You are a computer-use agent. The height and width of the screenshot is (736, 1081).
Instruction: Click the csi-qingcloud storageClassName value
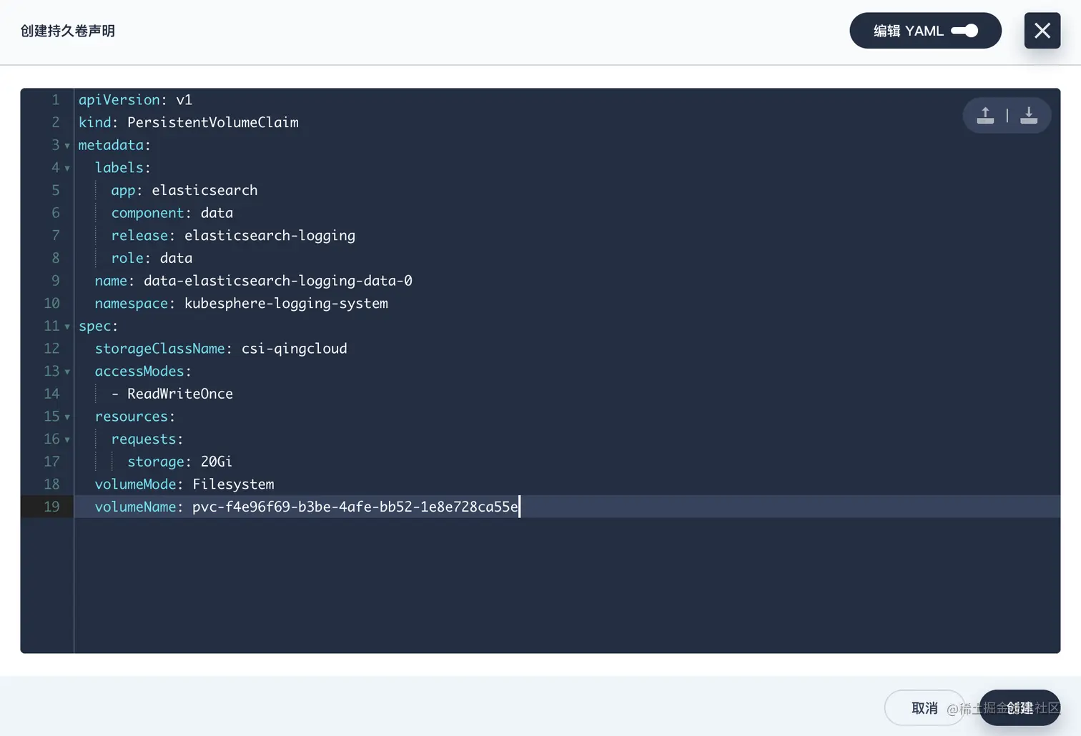(x=295, y=349)
